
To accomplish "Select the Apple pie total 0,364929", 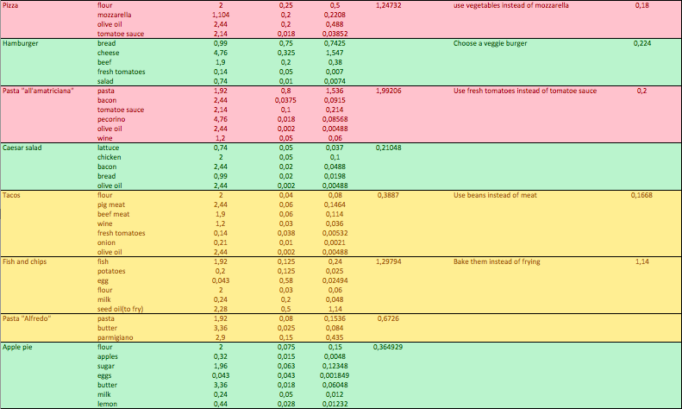I will (388, 347).
